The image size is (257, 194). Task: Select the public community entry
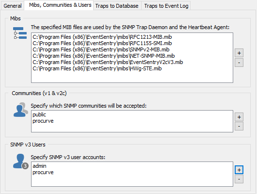click(x=39, y=114)
